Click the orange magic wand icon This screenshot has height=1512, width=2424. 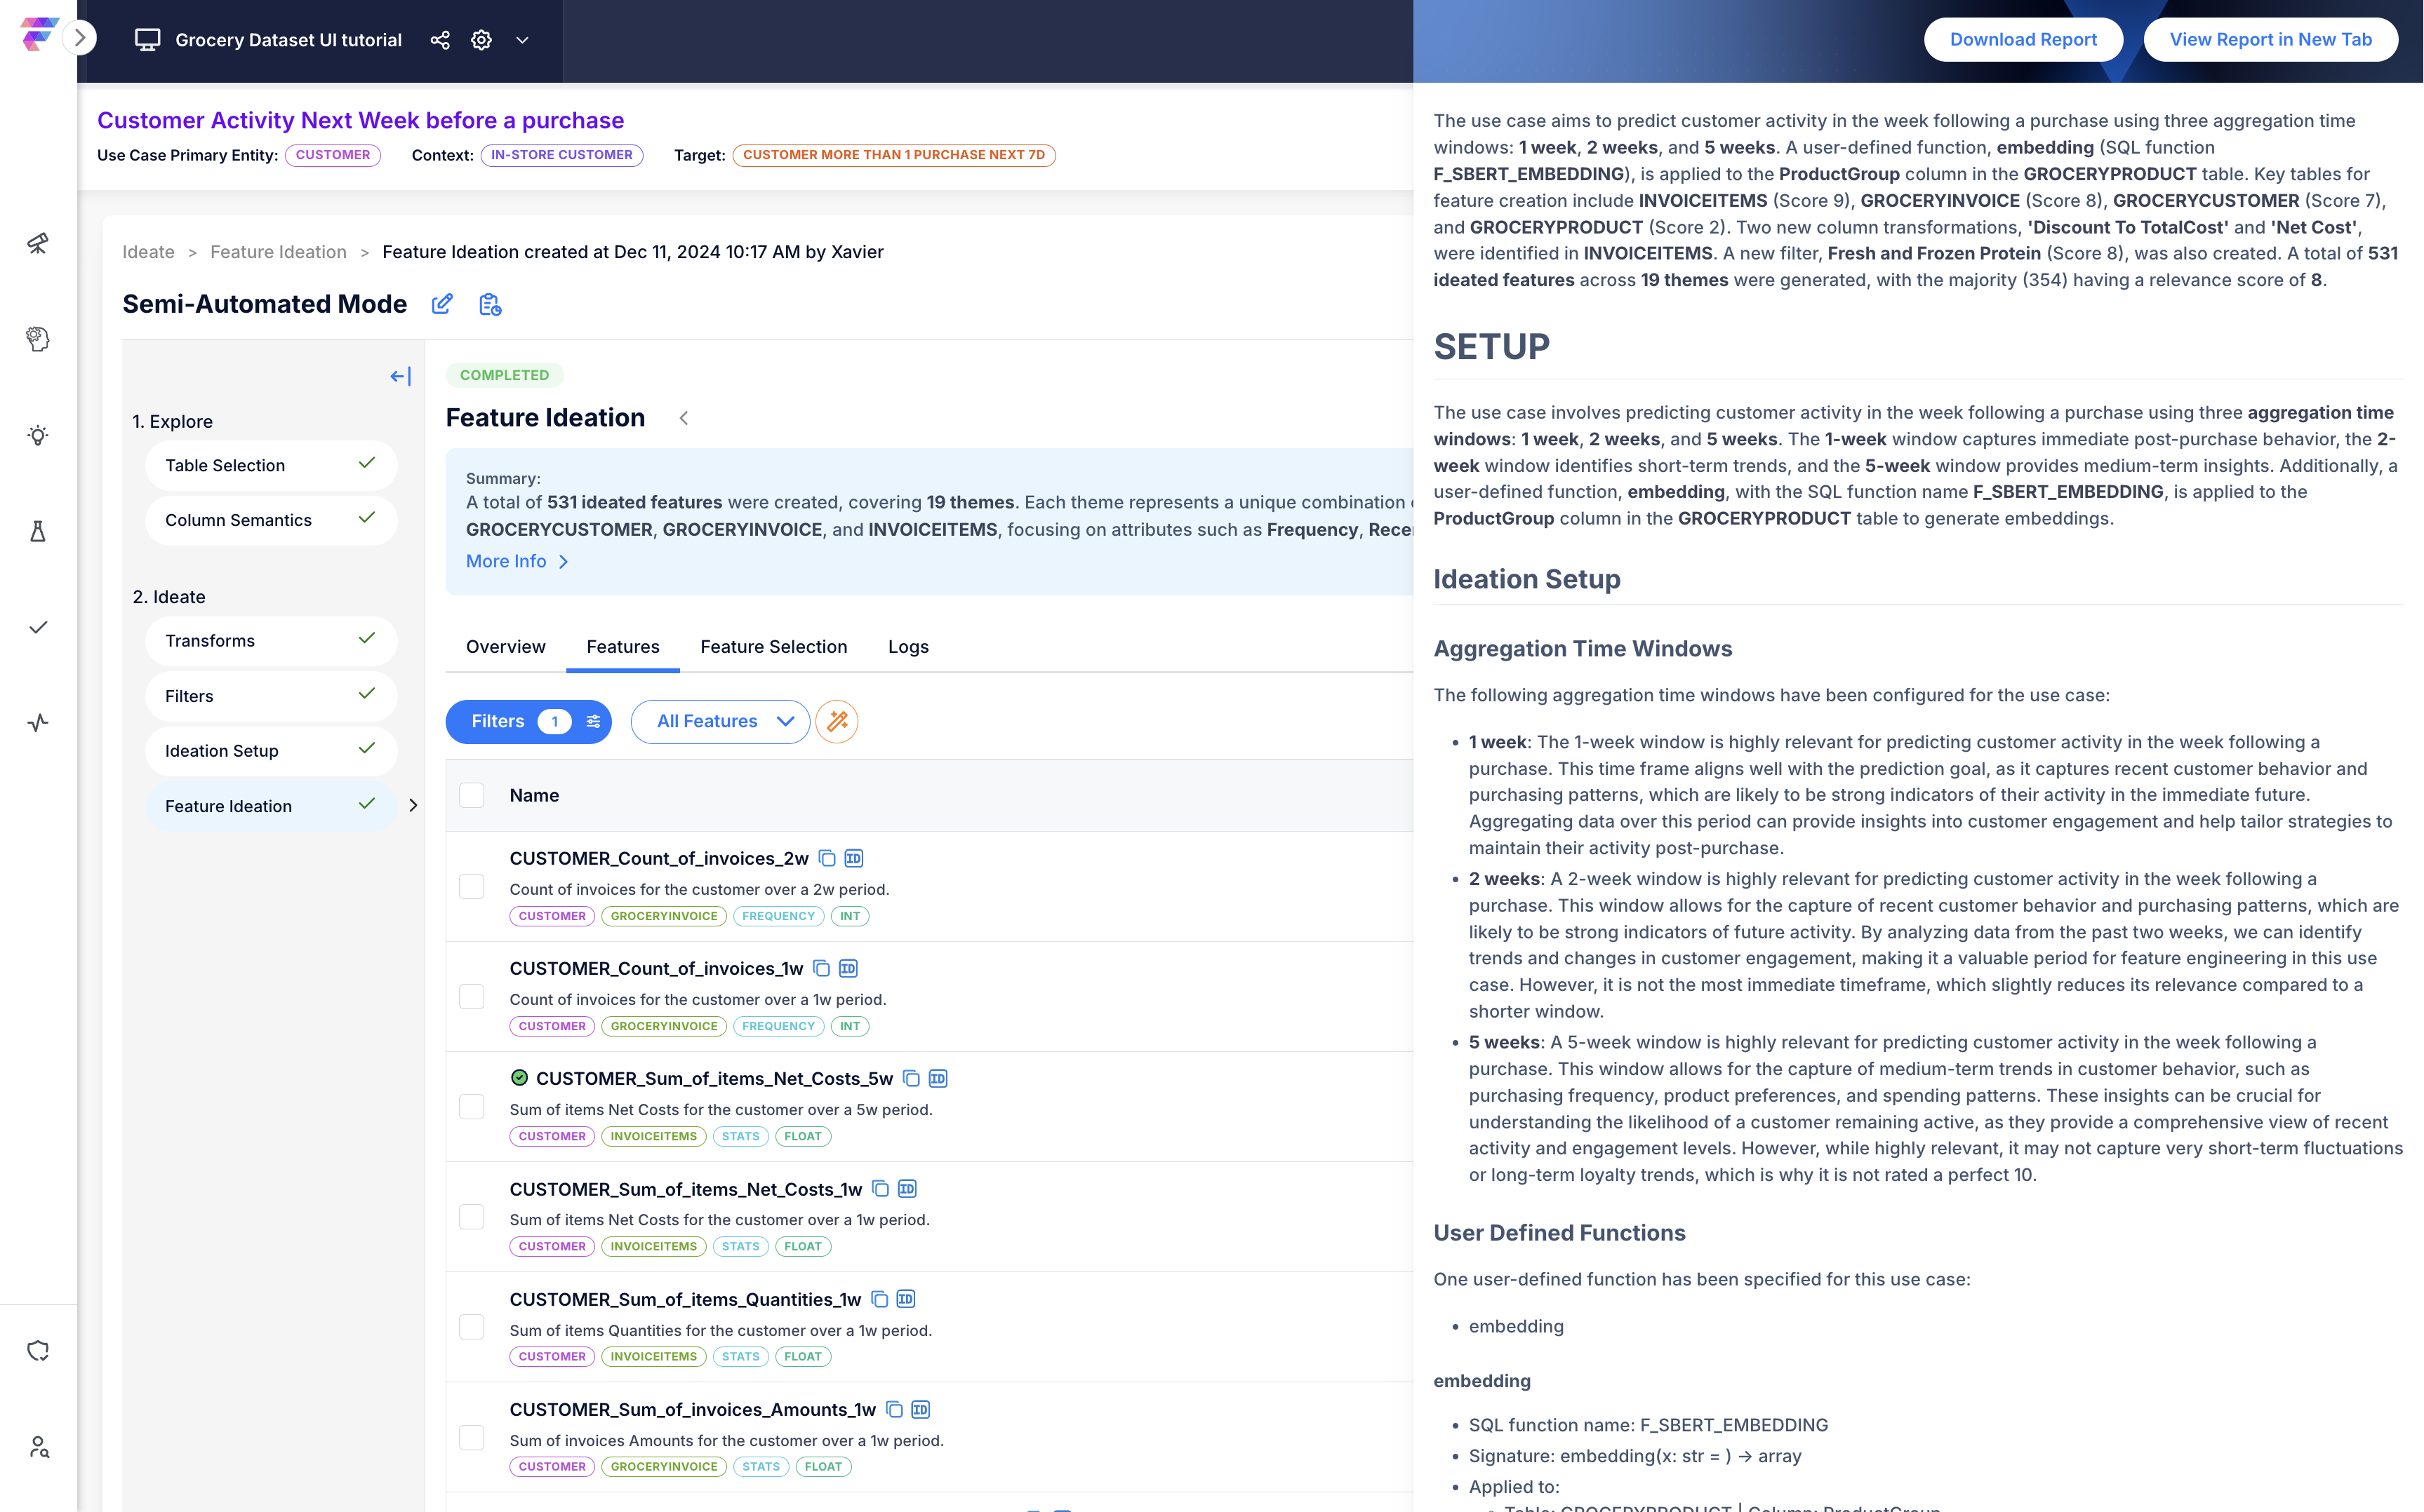coord(837,721)
